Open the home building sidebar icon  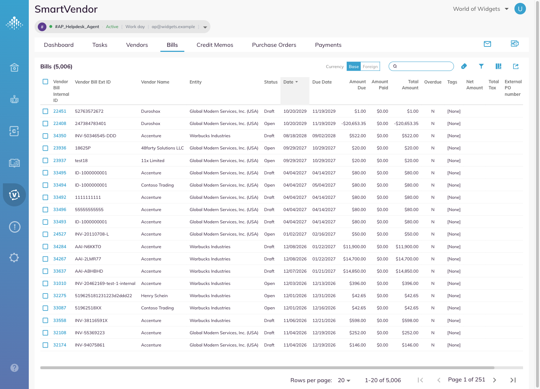(14, 67)
